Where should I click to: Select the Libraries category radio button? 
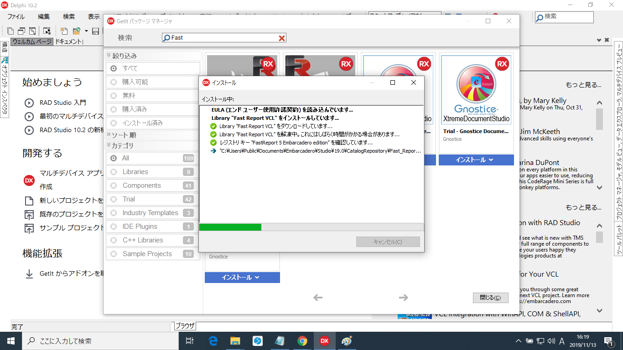114,172
